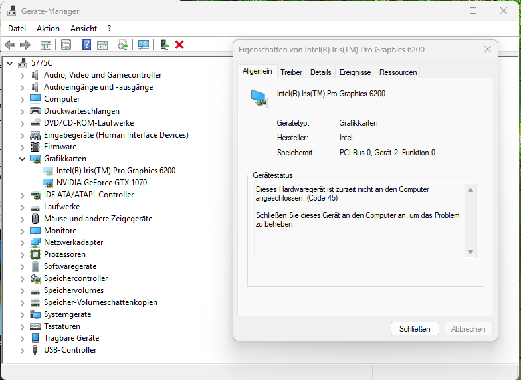
Task: Expand the Laufwerke category
Action: [23, 207]
